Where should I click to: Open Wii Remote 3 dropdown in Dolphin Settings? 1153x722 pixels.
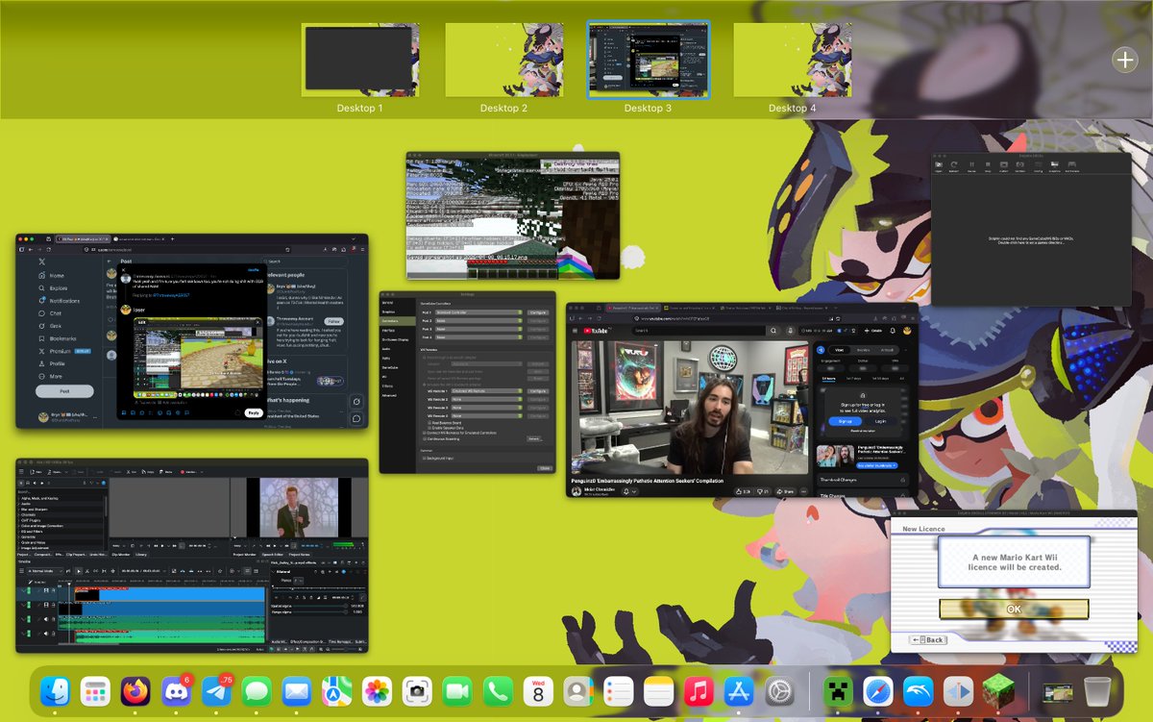click(487, 408)
